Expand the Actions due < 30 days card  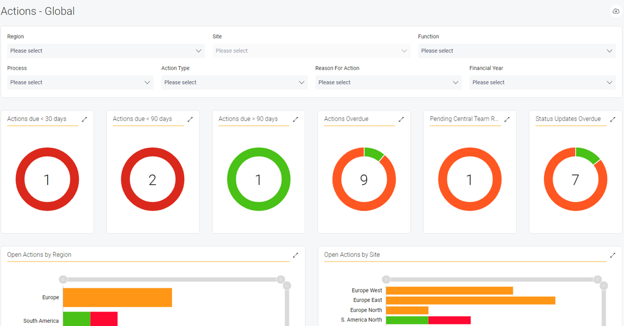click(84, 119)
